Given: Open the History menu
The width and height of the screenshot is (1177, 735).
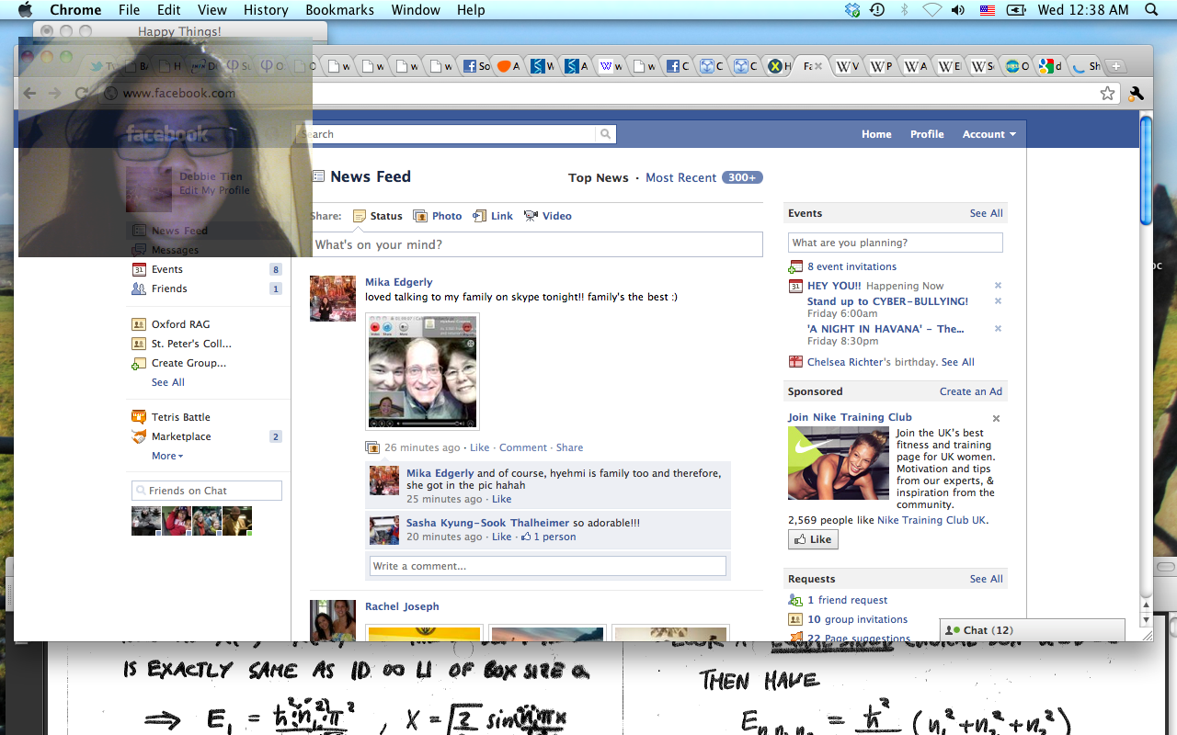Looking at the screenshot, I should (x=266, y=10).
